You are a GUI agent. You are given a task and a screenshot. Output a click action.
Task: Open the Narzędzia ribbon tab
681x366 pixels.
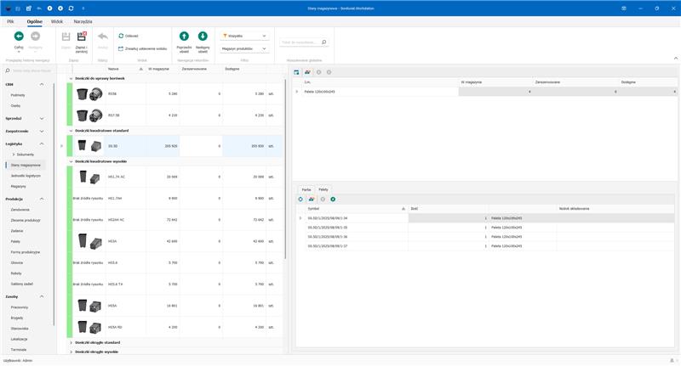point(83,20)
